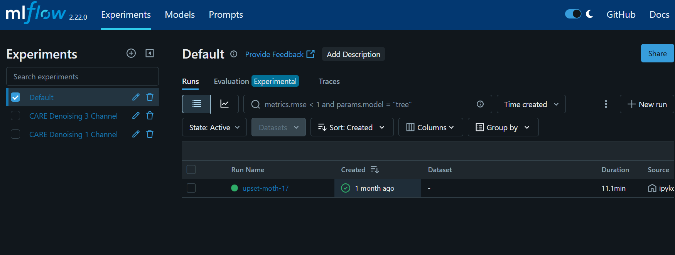The width and height of the screenshot is (675, 255).
Task: Click the runs search query field
Action: [368, 104]
